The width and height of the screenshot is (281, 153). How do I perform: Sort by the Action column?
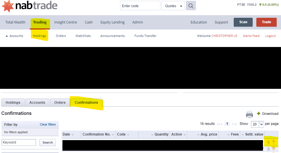(179, 134)
